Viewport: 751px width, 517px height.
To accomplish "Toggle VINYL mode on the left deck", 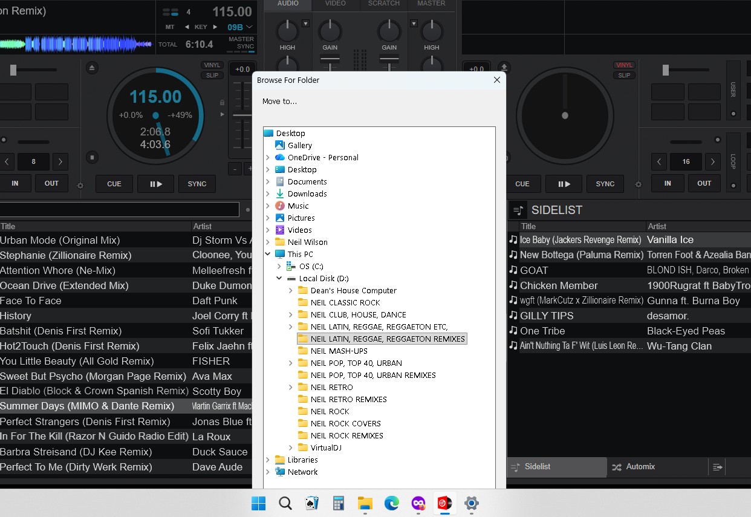I will click(x=212, y=65).
